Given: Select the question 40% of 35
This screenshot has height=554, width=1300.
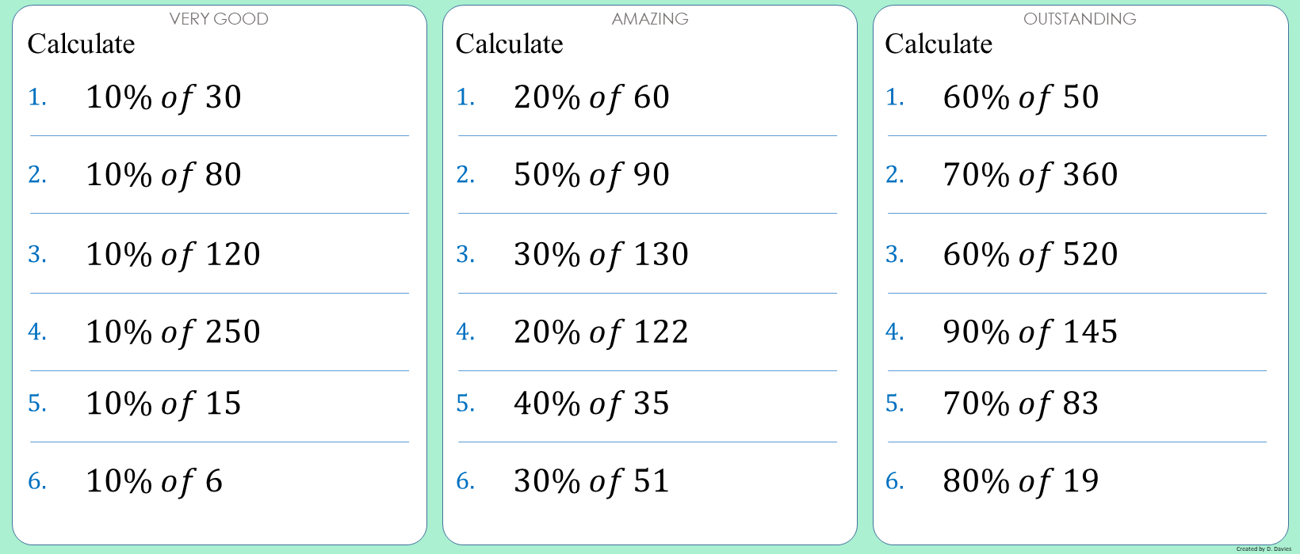Looking at the screenshot, I should 591,404.
